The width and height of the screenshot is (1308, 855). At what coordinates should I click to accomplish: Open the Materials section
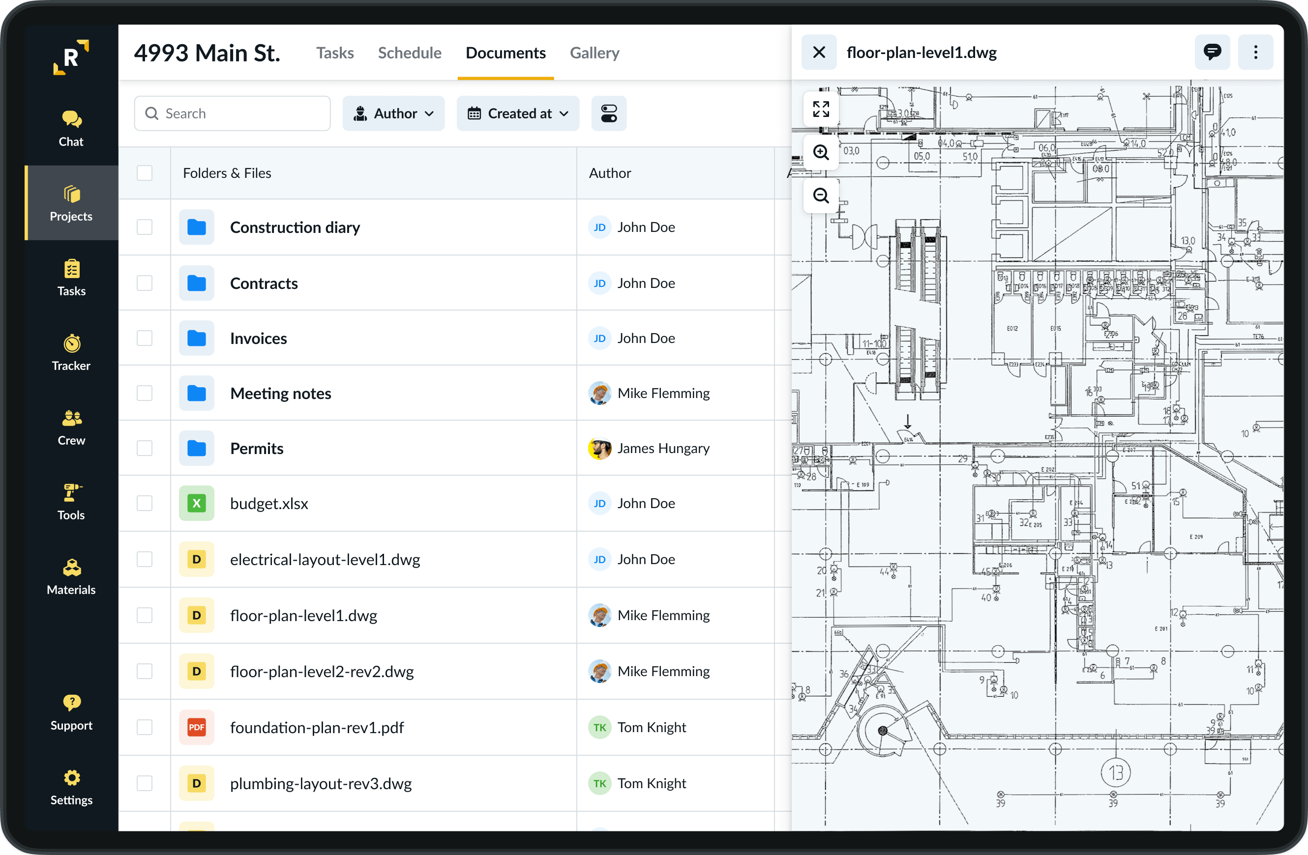coord(71,575)
